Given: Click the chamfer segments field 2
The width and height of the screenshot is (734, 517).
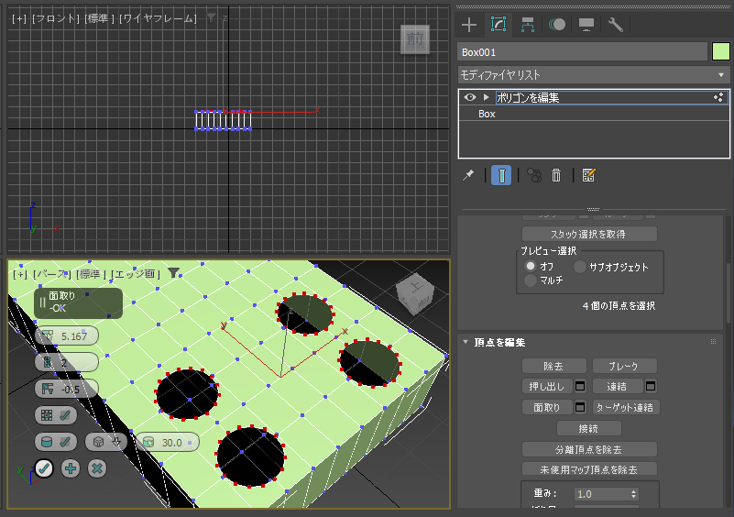Looking at the screenshot, I should click(x=67, y=362).
